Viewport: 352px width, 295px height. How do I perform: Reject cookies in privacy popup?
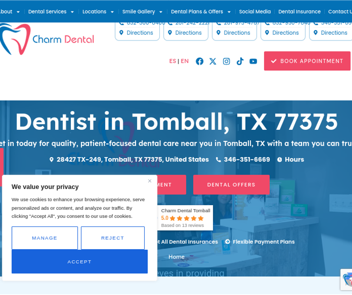pos(113,238)
